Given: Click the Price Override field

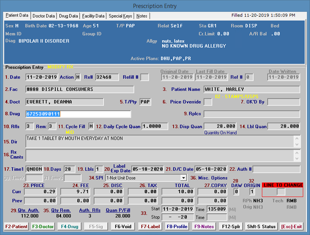Looking at the screenshot, I should [x=208, y=102].
